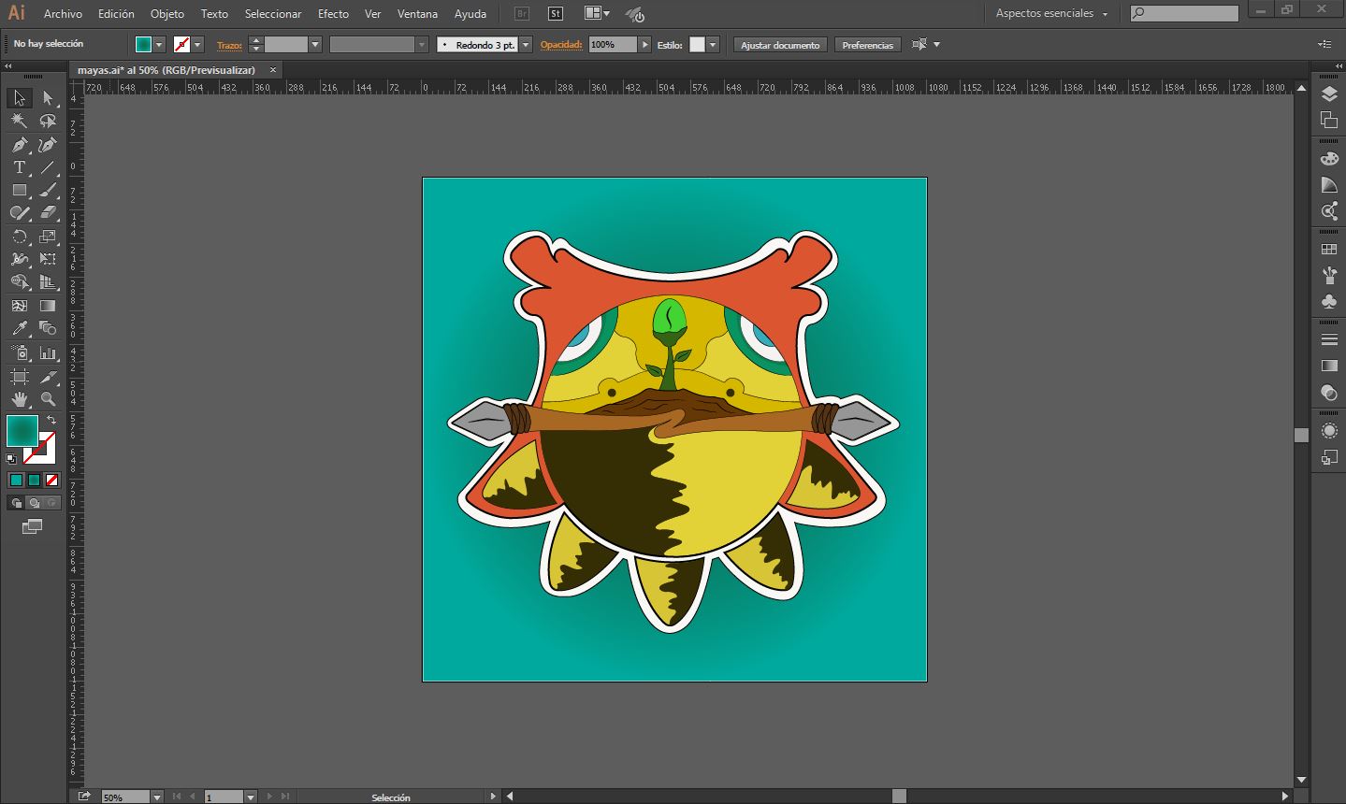Open the Archivo menu
The height and width of the screenshot is (804, 1346).
coord(63,14)
